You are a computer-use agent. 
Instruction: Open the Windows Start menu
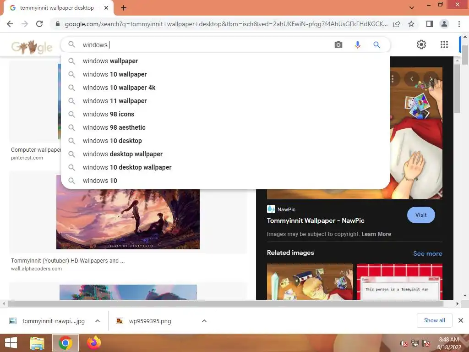11,343
